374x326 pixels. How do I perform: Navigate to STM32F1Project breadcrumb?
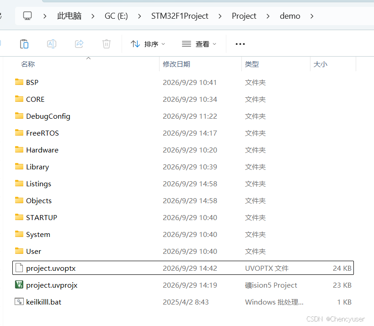[180, 16]
